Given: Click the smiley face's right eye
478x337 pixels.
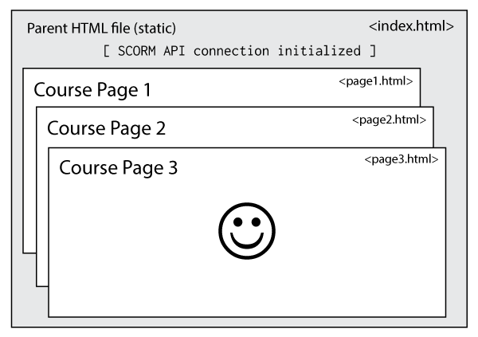Looking at the screenshot, I should tap(256, 223).
